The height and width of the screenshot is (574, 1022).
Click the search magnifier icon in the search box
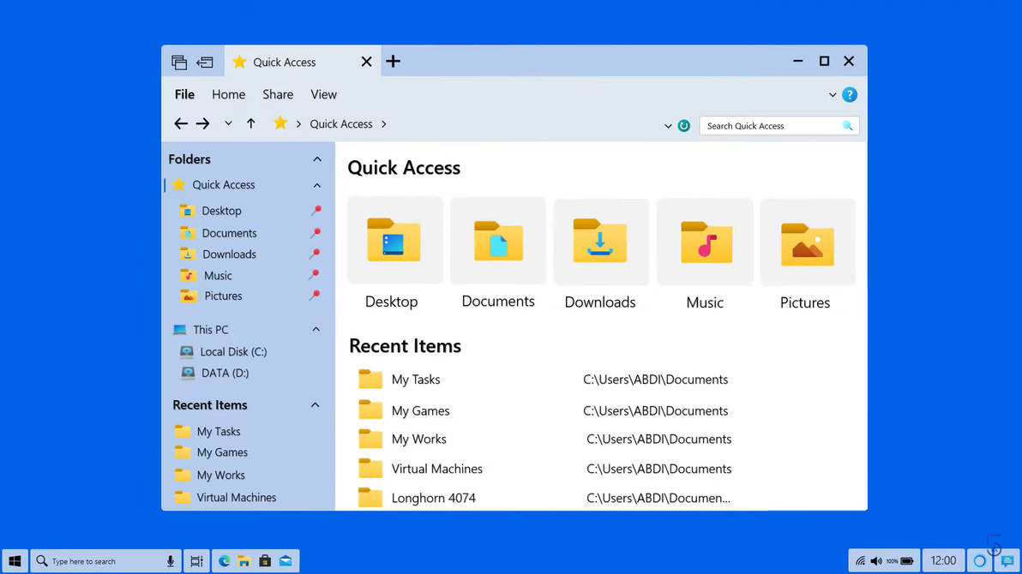pyautogui.click(x=847, y=126)
